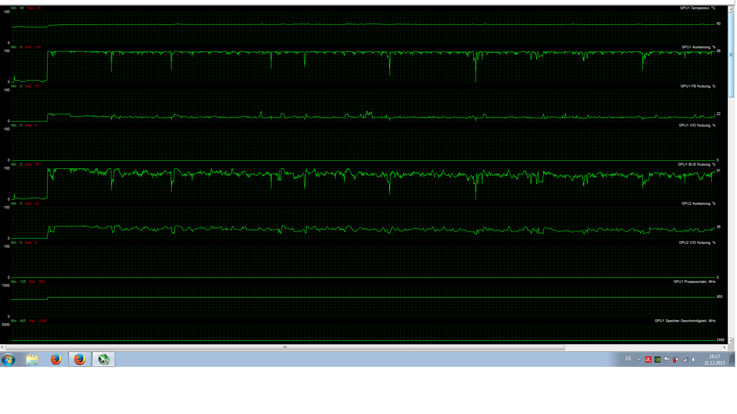The image size is (737, 414).
Task: Open Action Center flag icon
Action: [x=667, y=360]
